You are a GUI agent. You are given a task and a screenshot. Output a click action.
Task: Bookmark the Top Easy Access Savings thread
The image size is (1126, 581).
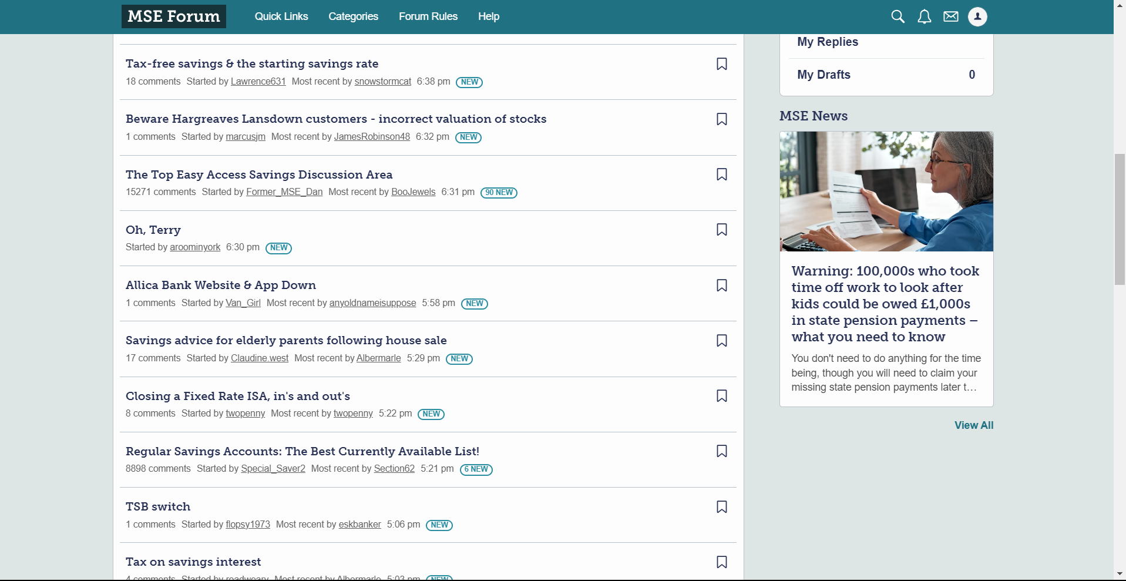pyautogui.click(x=722, y=174)
